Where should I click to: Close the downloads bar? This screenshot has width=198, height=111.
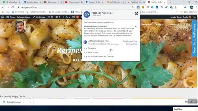tap(197, 102)
